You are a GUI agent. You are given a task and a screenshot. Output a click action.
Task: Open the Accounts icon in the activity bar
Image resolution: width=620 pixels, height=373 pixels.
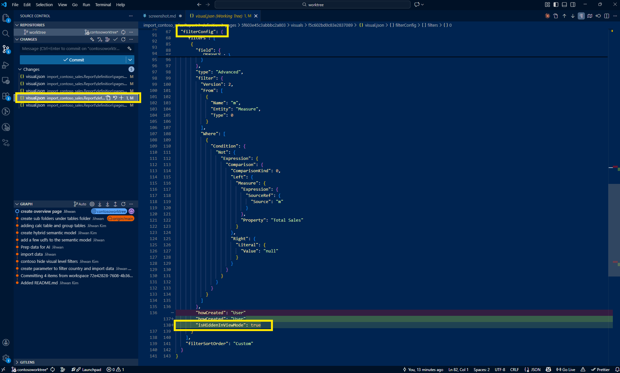(x=6, y=342)
